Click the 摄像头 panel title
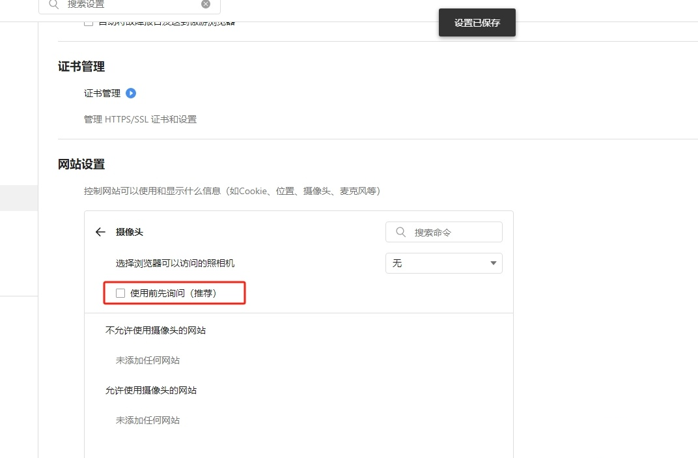This screenshot has width=698, height=458. (x=130, y=232)
